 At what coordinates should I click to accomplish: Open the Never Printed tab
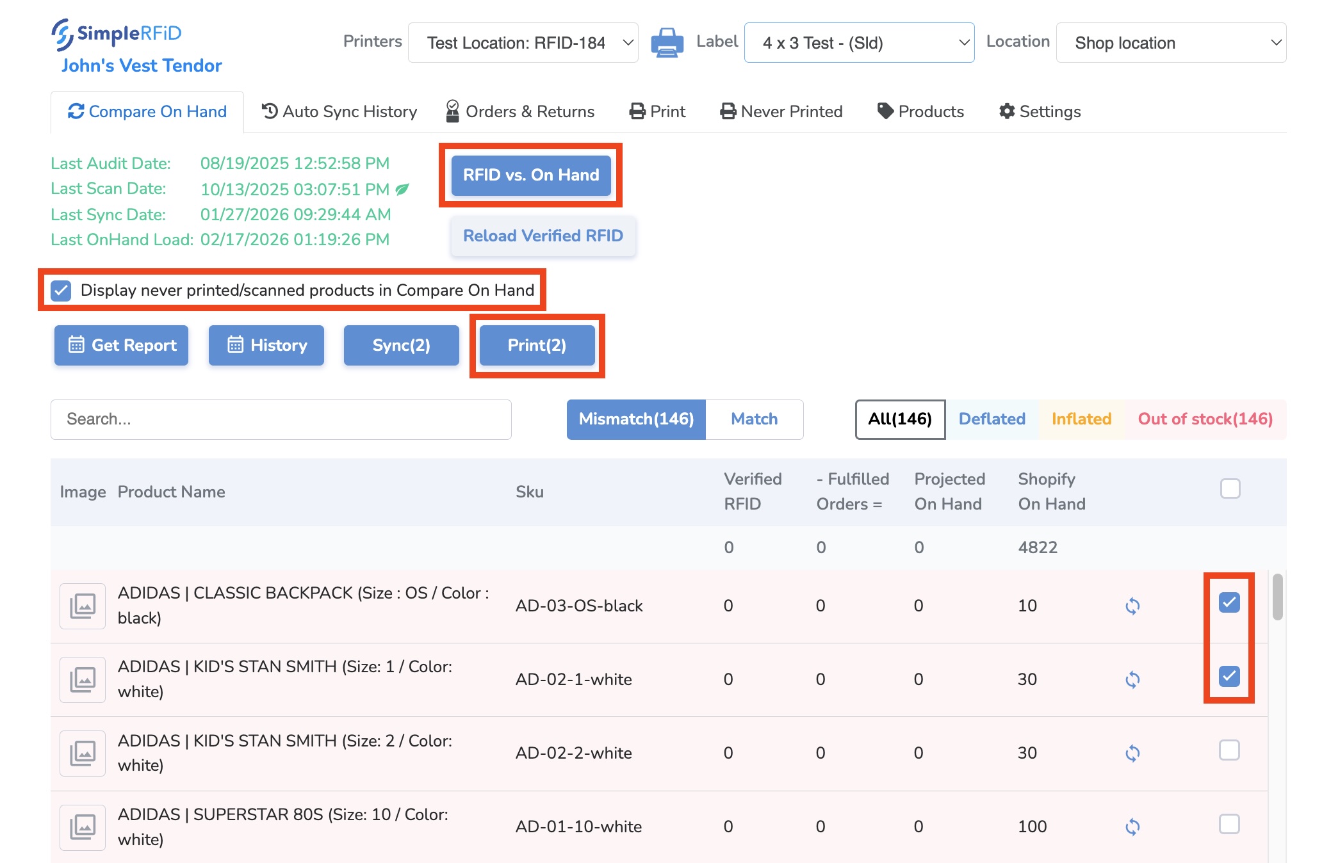pyautogui.click(x=781, y=111)
